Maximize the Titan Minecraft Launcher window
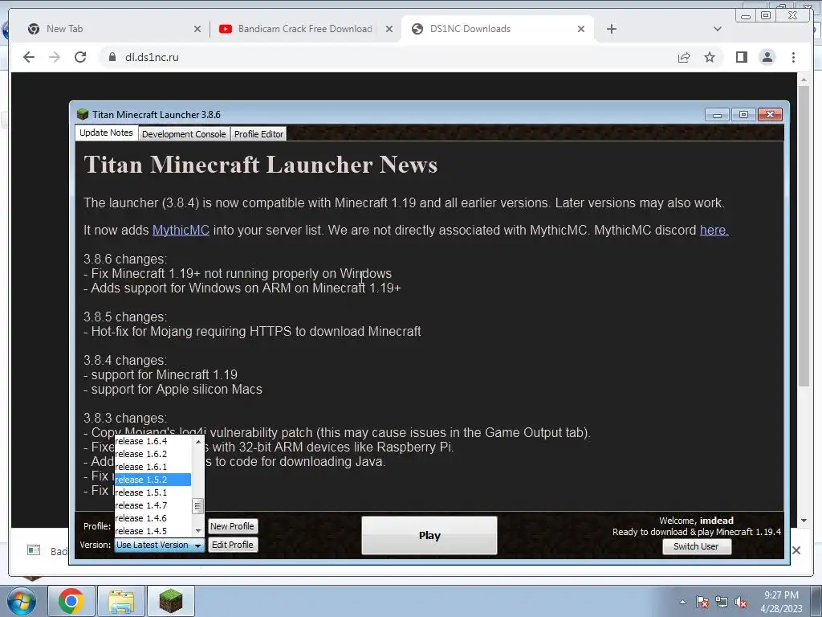This screenshot has height=617, width=822. pos(743,114)
